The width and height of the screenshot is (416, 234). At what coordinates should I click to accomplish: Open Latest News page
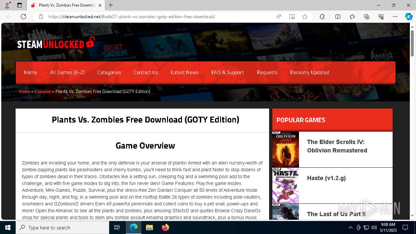click(x=185, y=72)
